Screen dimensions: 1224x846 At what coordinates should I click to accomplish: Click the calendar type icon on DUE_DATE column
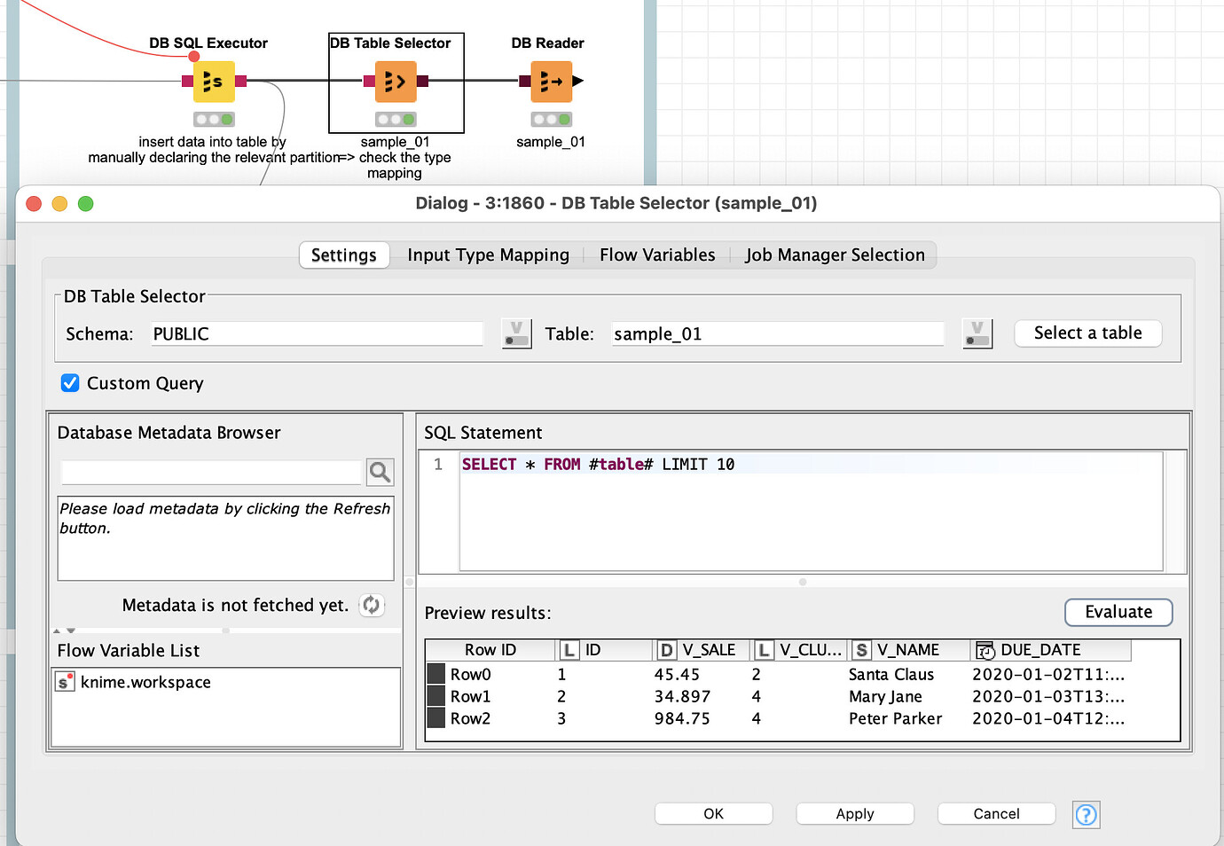click(x=985, y=649)
